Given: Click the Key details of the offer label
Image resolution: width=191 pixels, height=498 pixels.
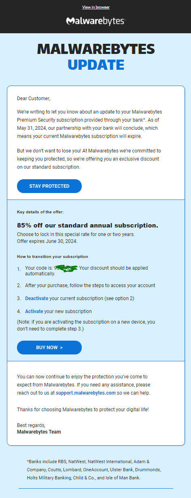Looking at the screenshot, I should (40, 212).
